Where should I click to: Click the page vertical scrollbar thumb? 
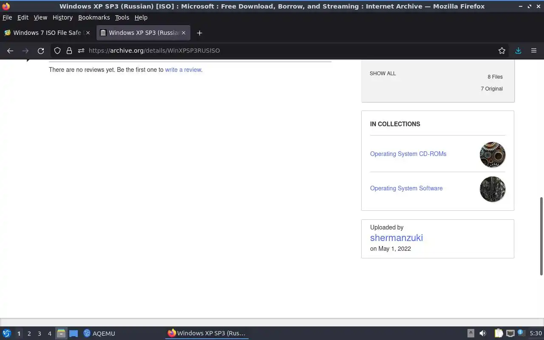pos(541,236)
